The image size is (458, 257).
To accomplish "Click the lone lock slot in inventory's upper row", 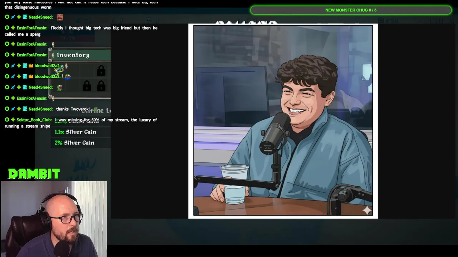I will click(x=101, y=70).
